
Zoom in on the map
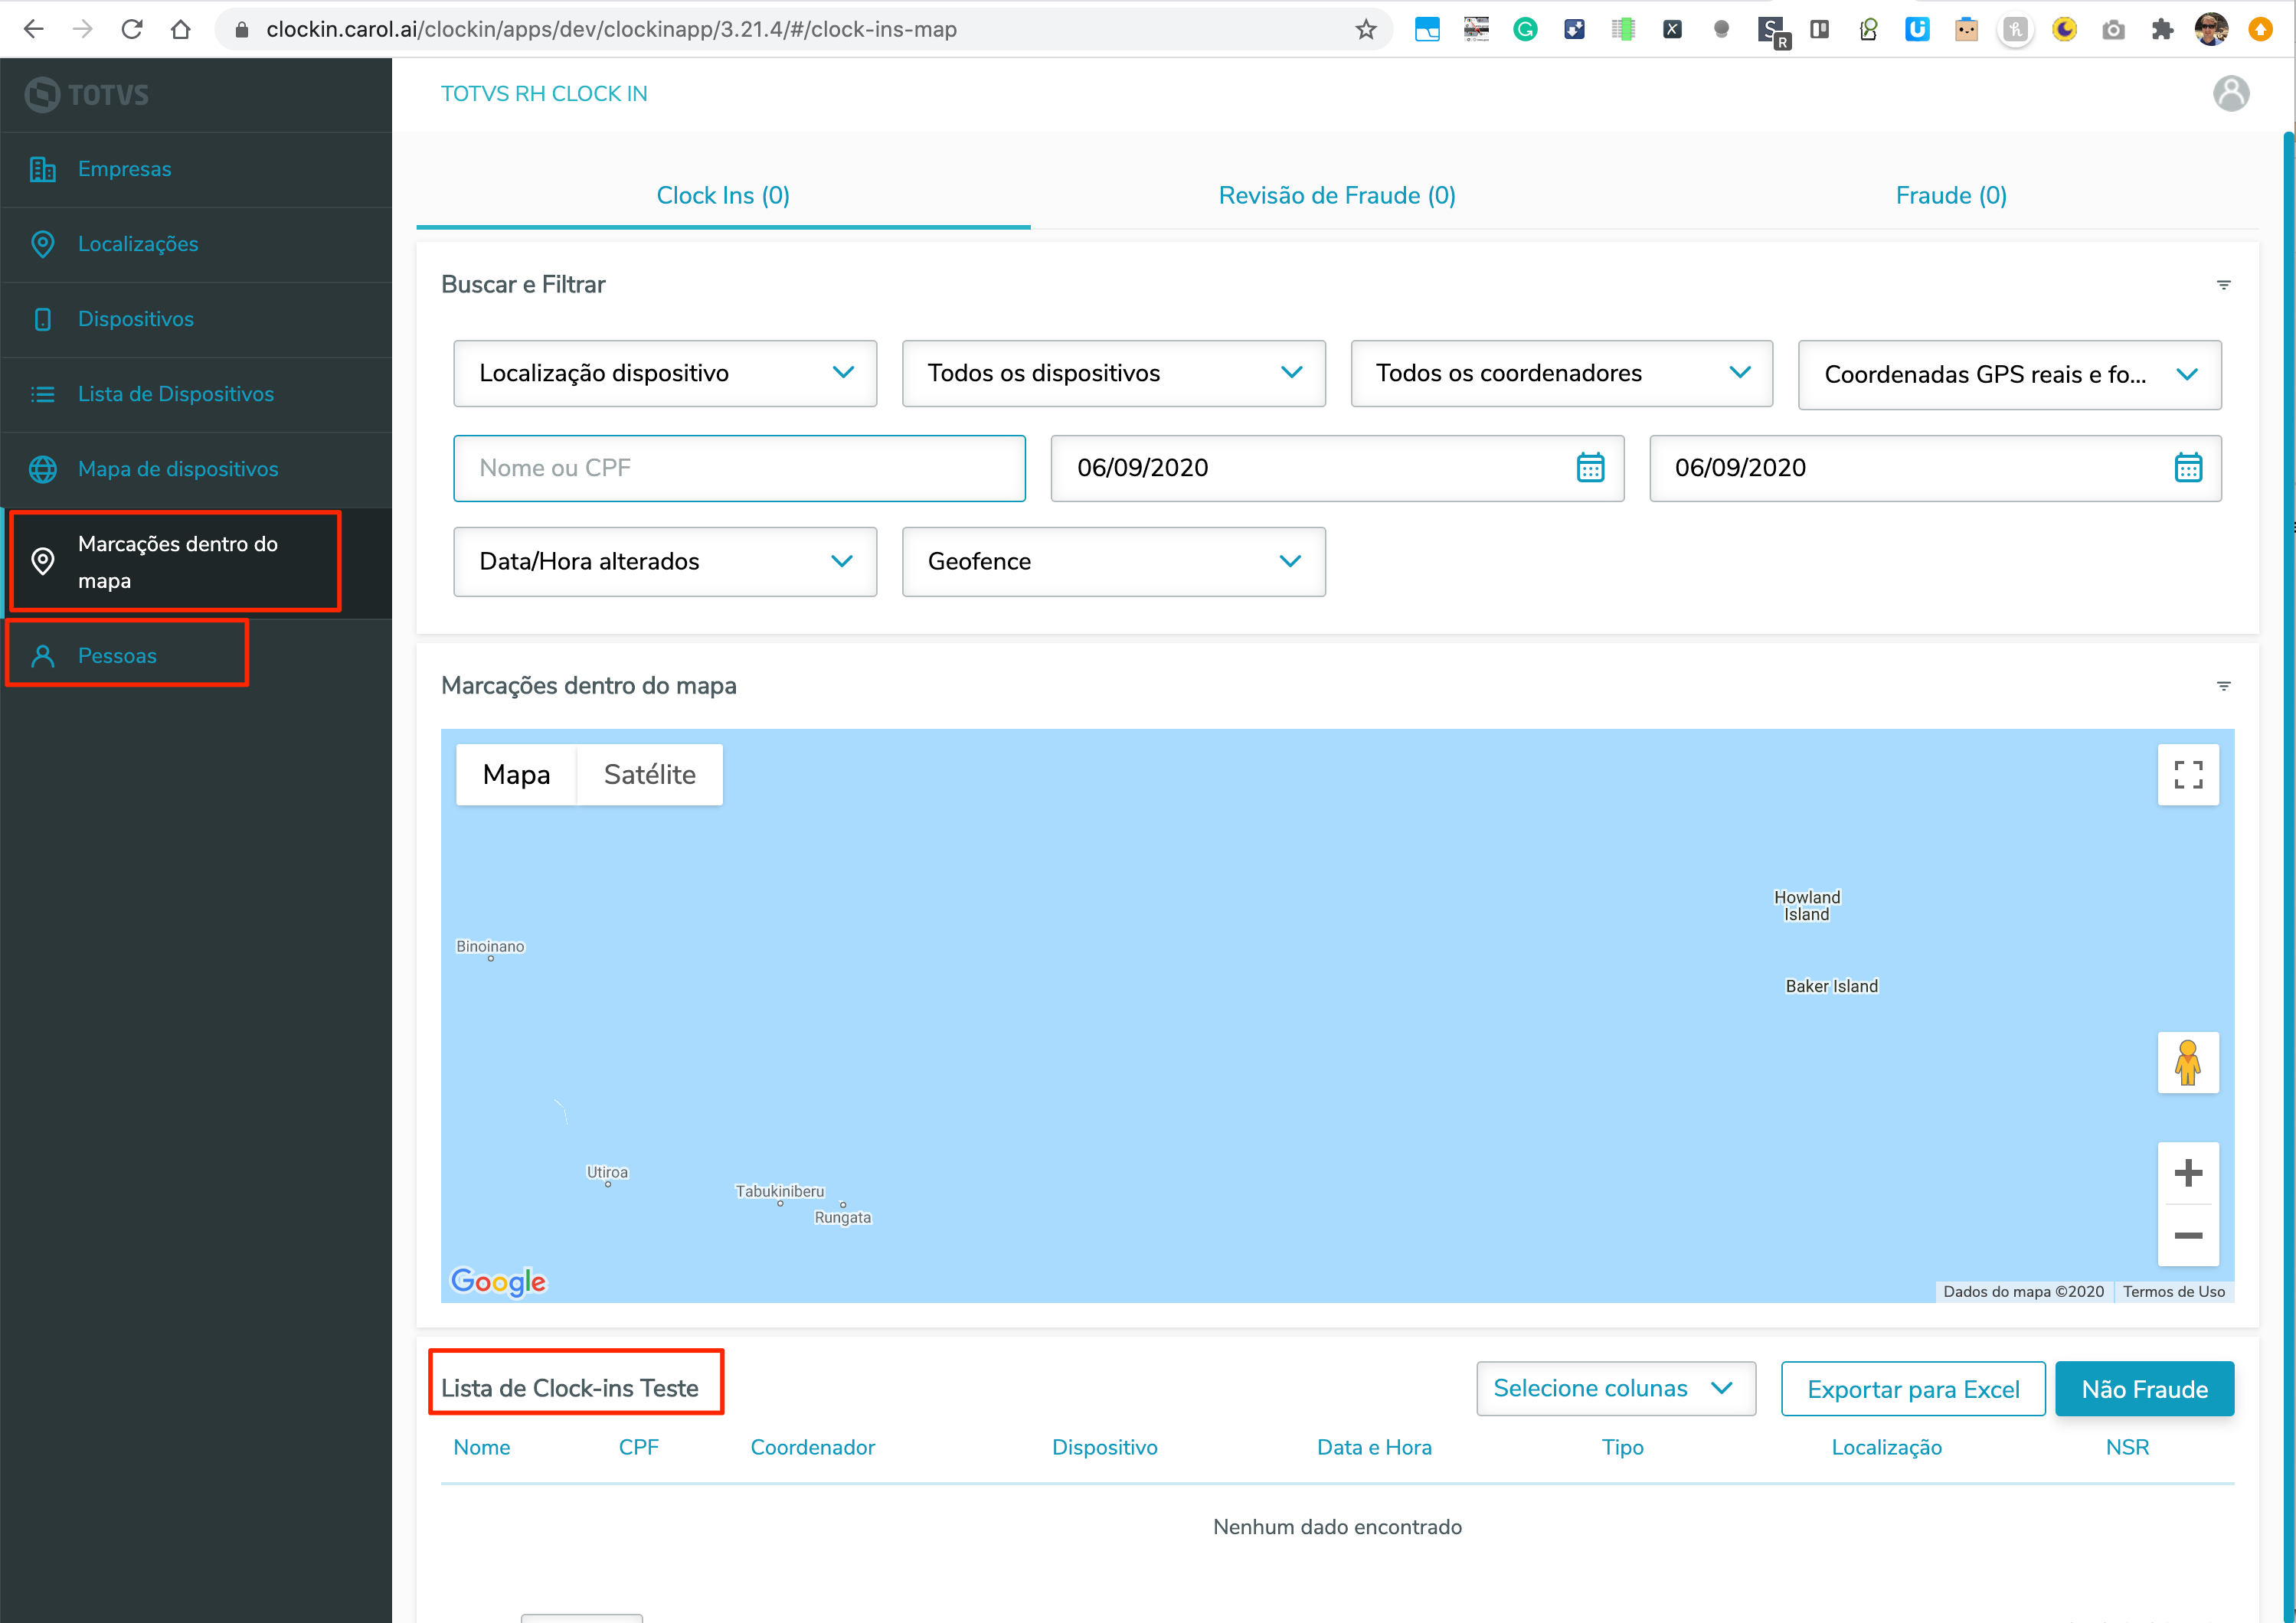tap(2188, 1174)
